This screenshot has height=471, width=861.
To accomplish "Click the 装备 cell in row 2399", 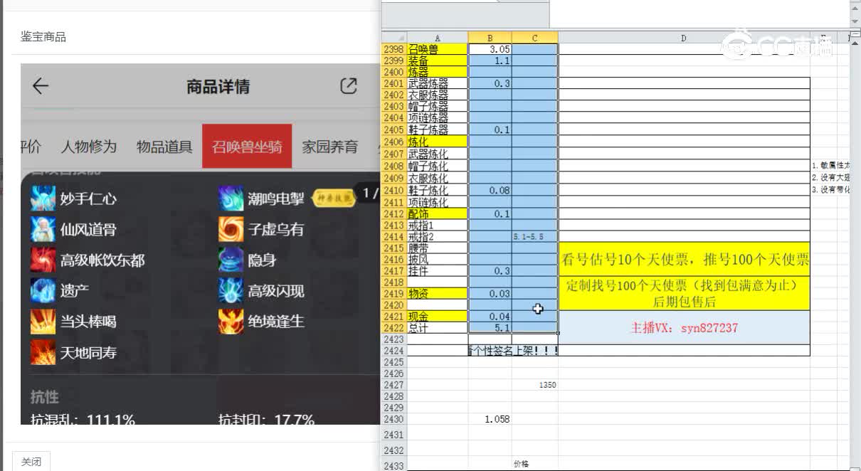I will 437,60.
